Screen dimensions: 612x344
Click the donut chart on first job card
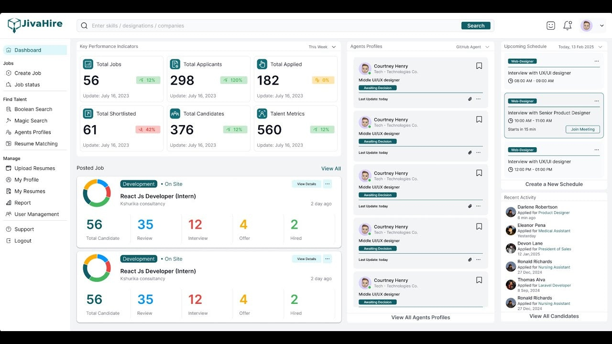point(97,193)
